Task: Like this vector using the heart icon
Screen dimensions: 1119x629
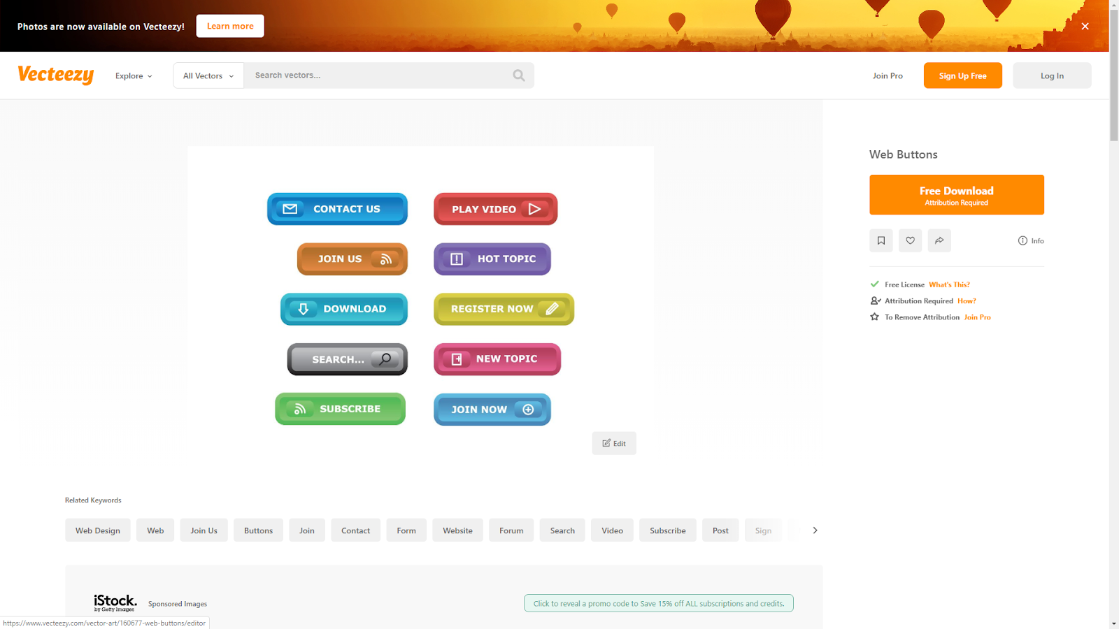Action: pyautogui.click(x=910, y=240)
